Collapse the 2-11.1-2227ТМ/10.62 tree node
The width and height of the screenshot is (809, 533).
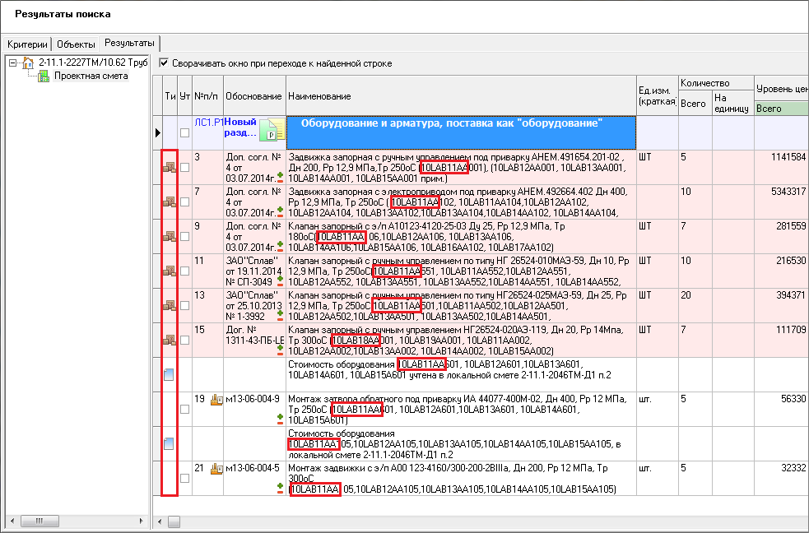point(13,63)
